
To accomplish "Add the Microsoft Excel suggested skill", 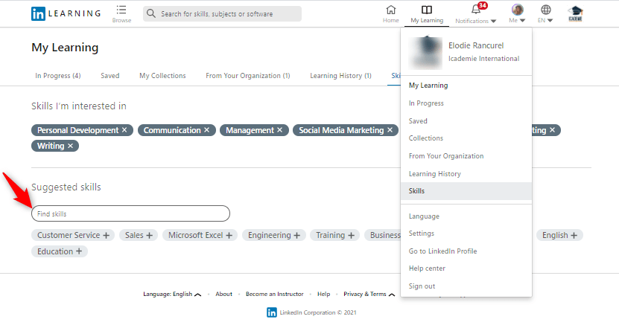I will (x=229, y=235).
